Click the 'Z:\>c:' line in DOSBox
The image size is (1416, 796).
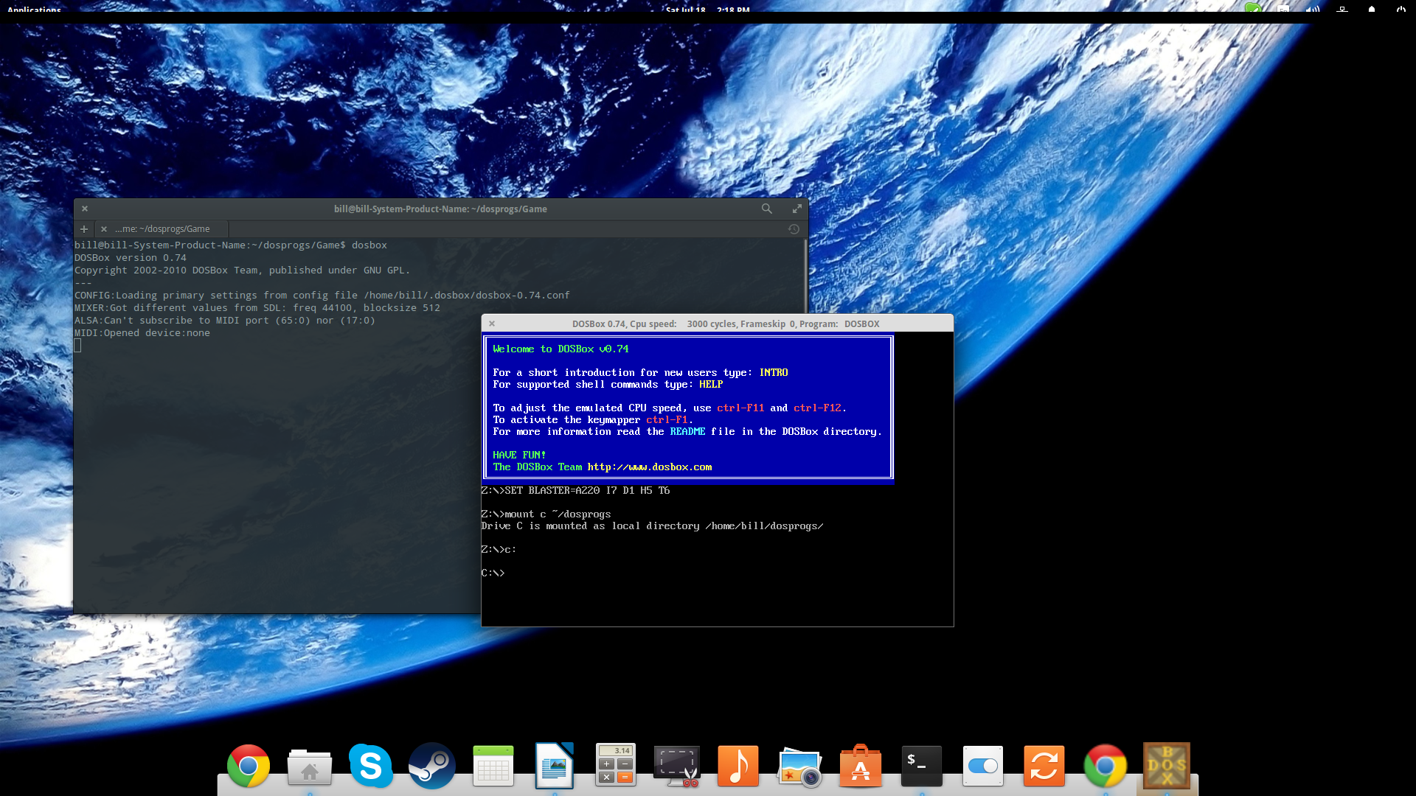499,549
